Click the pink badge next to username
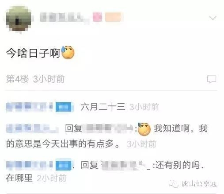Image resolution: width=224 pixels, height=194 pixels. point(97,17)
